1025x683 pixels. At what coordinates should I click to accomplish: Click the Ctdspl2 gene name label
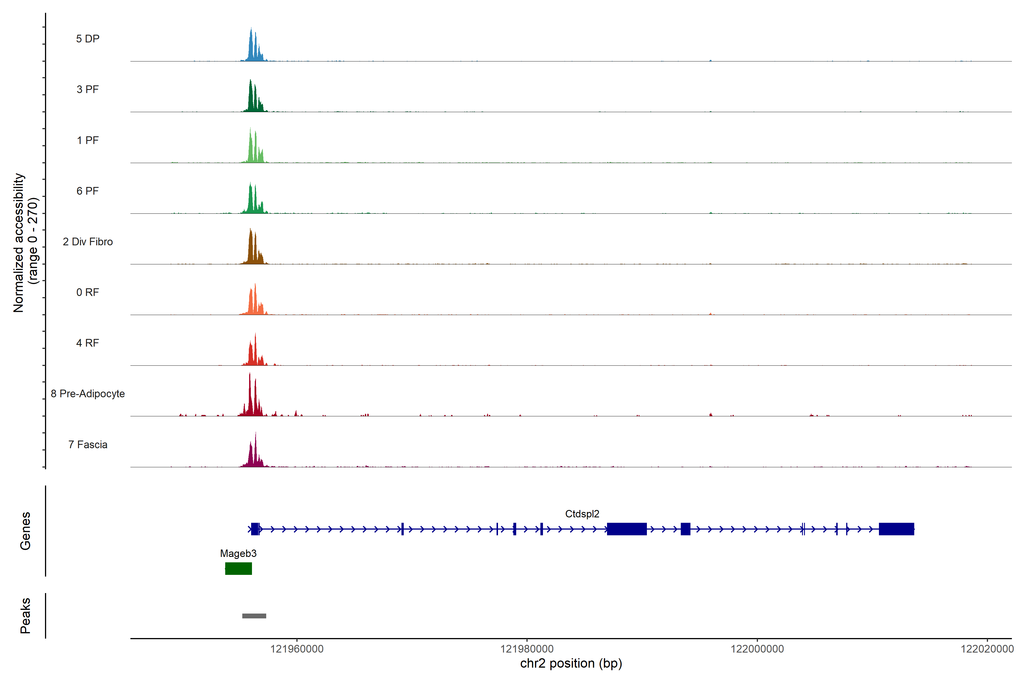point(582,514)
